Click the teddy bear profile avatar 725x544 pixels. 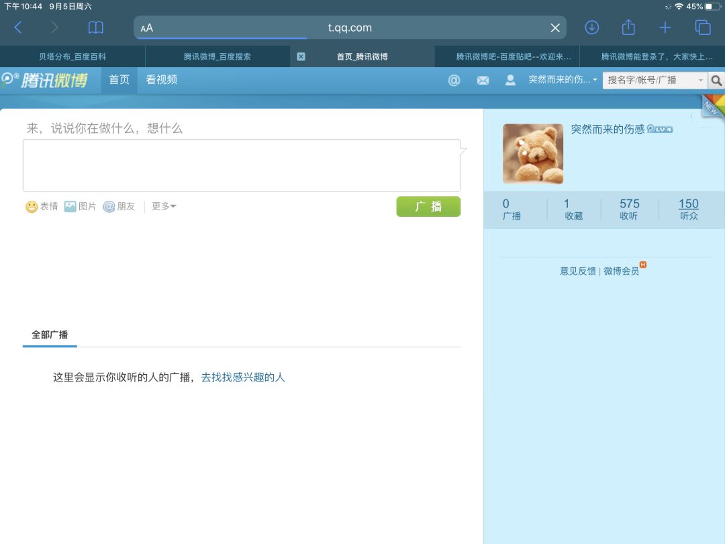(533, 154)
